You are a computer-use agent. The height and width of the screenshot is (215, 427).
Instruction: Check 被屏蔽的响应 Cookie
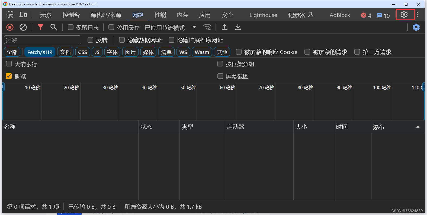point(239,52)
